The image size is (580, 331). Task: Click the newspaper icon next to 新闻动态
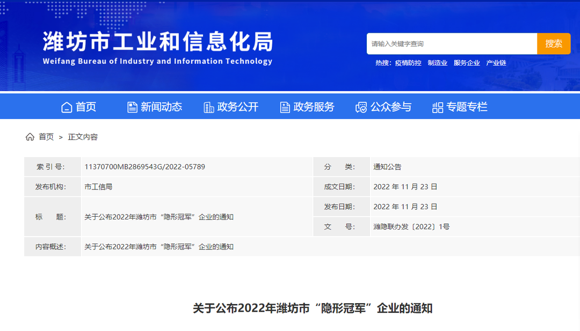(x=132, y=107)
